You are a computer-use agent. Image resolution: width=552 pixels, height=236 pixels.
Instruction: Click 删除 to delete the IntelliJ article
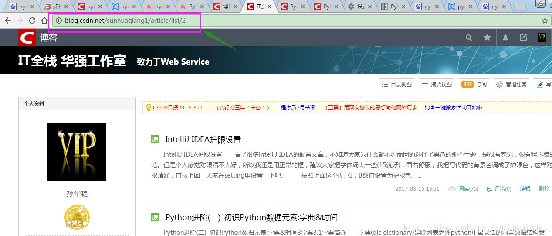point(544,189)
